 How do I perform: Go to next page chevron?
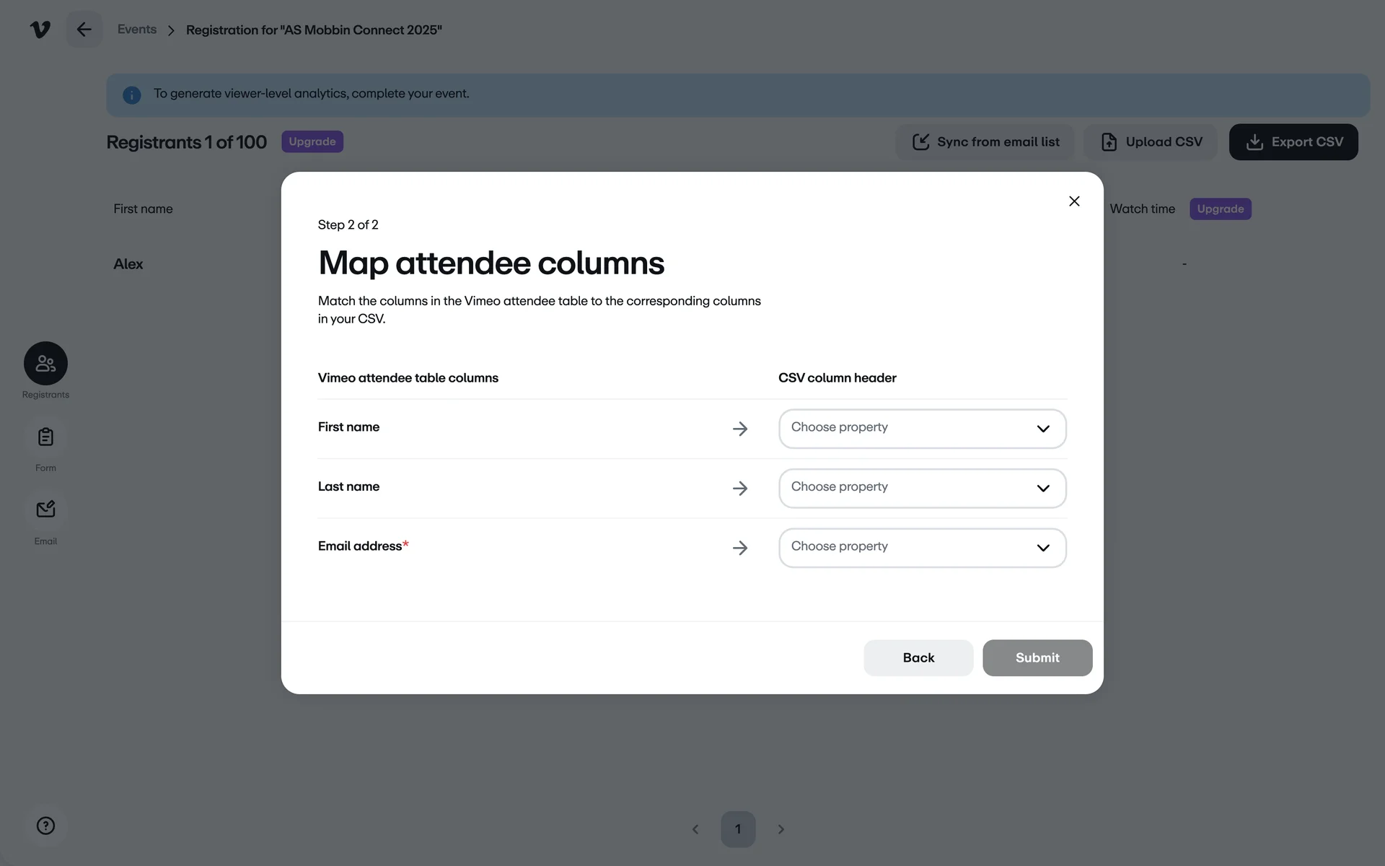click(781, 830)
